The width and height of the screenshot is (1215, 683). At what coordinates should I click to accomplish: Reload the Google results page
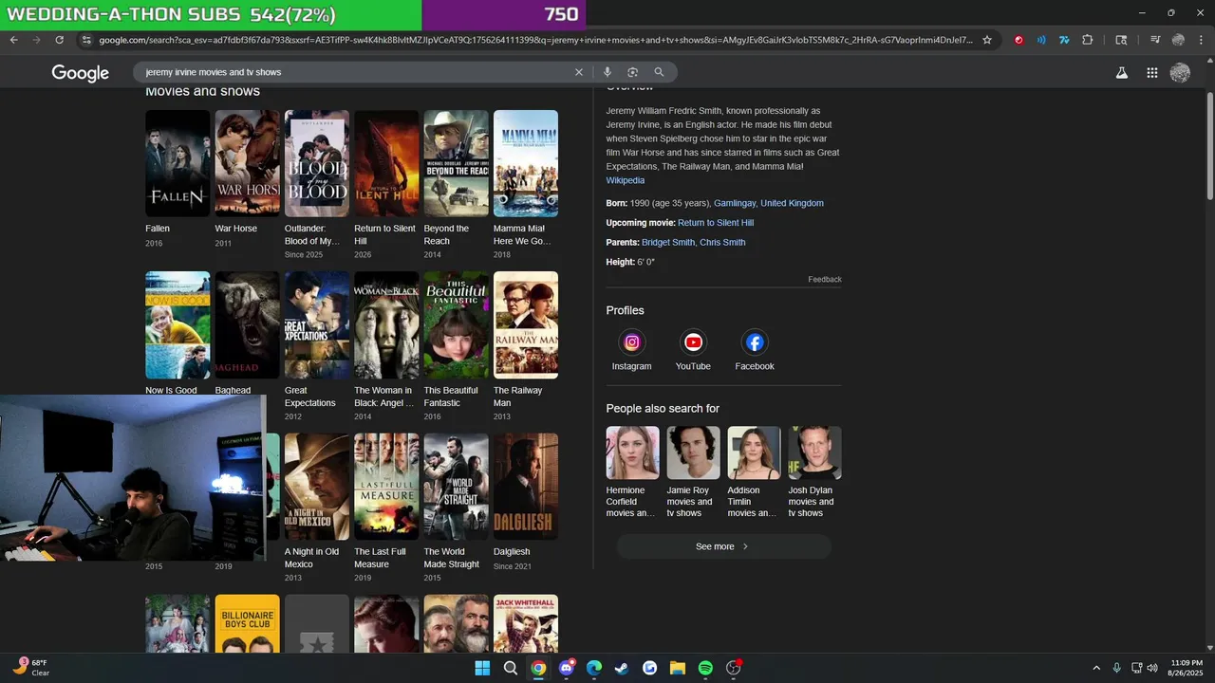(x=59, y=40)
